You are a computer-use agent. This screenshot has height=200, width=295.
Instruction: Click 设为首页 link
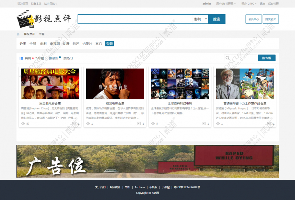pos(23,4)
